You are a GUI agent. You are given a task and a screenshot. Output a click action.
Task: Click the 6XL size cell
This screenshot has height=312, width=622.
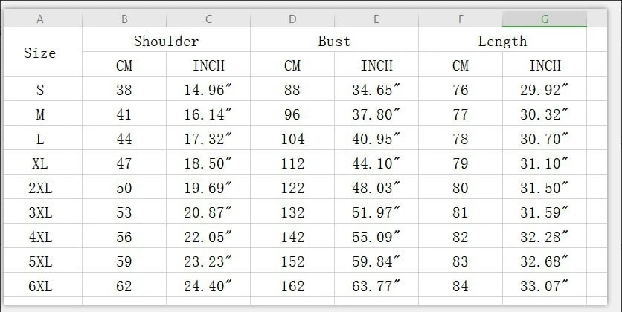pyautogui.click(x=40, y=285)
